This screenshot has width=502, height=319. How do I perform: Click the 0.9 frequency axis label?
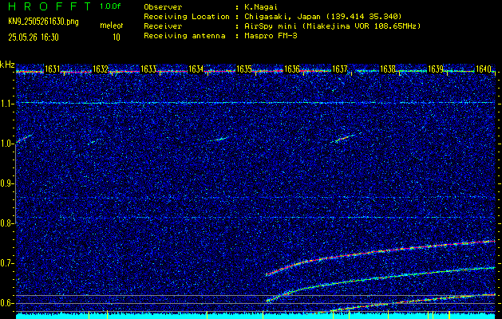[x=7, y=183]
